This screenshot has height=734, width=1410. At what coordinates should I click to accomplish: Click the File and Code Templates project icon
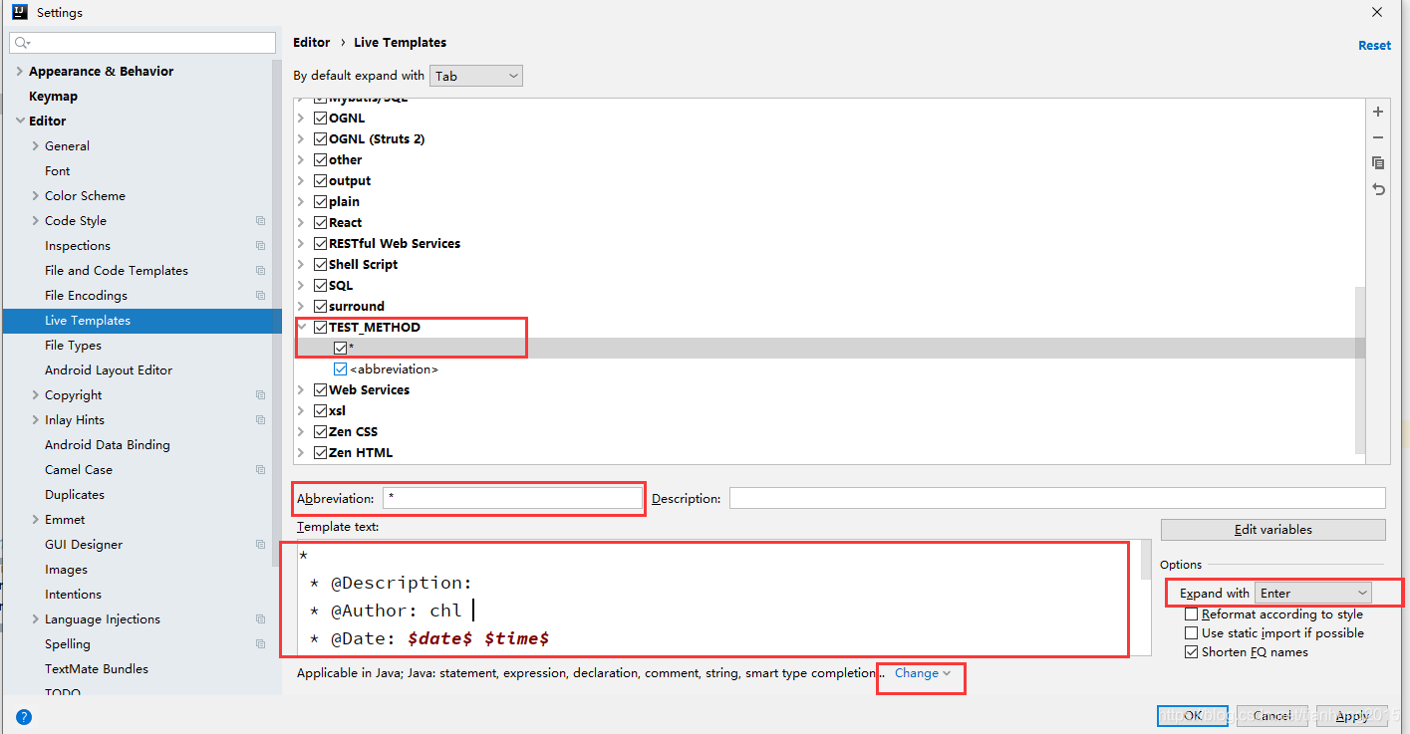(260, 271)
